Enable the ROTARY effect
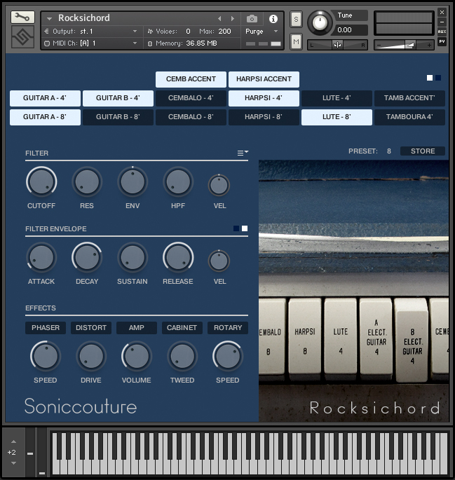The width and height of the screenshot is (455, 480). [x=228, y=328]
